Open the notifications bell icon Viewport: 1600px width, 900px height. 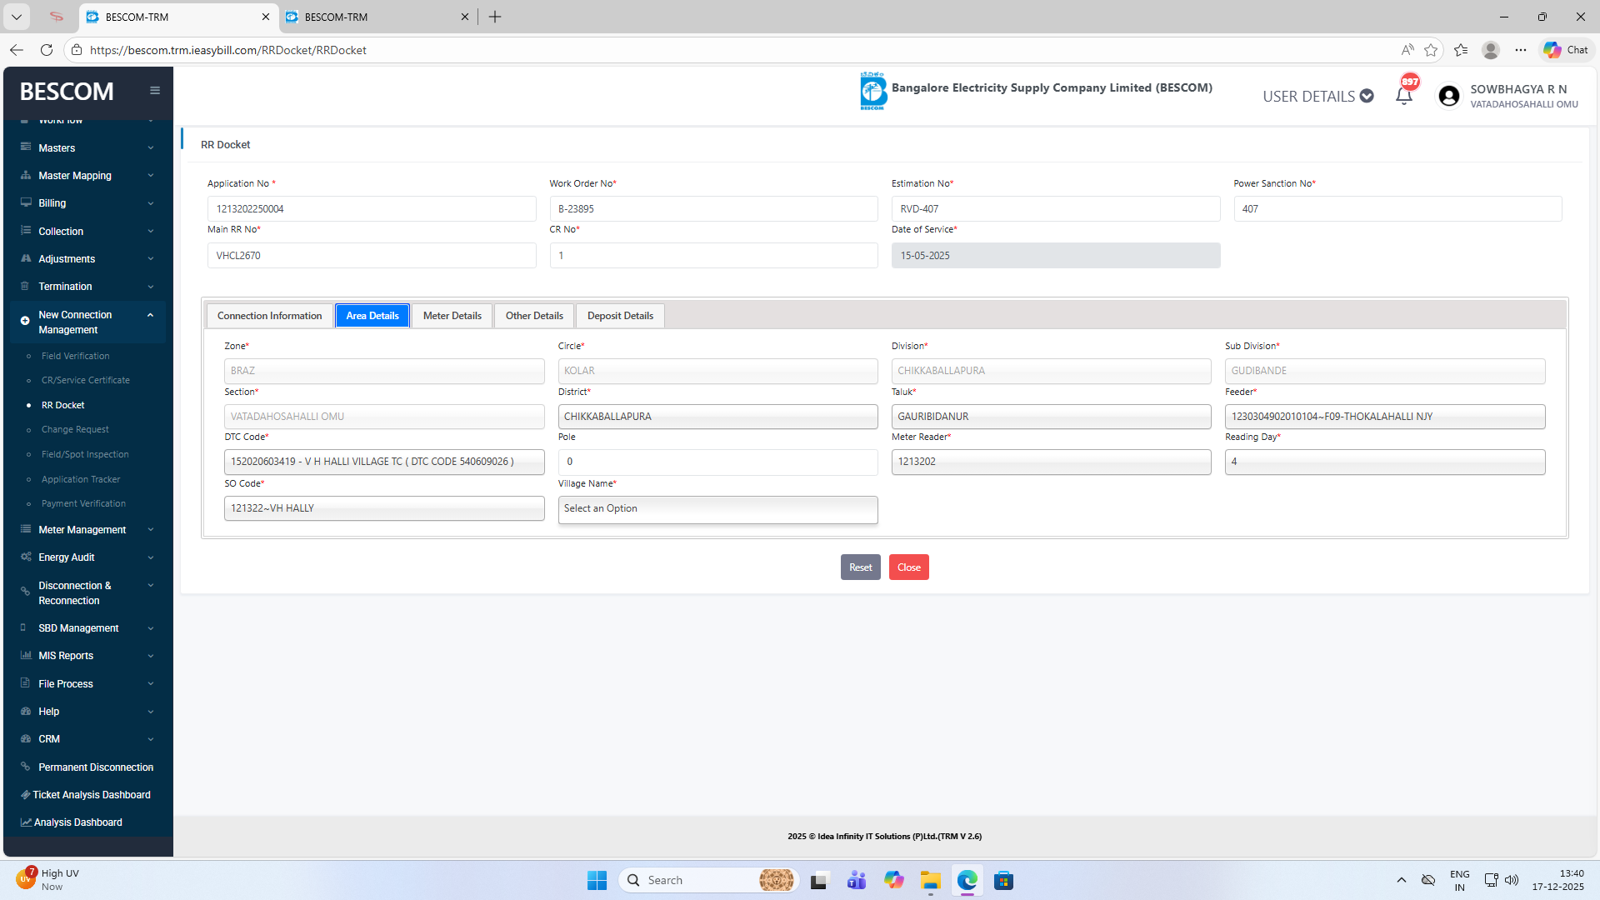click(x=1403, y=96)
